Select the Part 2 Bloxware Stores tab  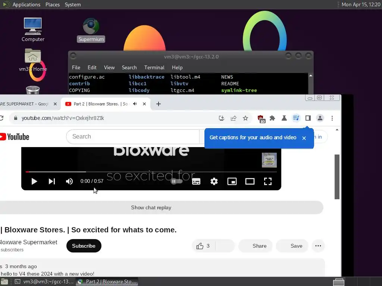(x=100, y=104)
